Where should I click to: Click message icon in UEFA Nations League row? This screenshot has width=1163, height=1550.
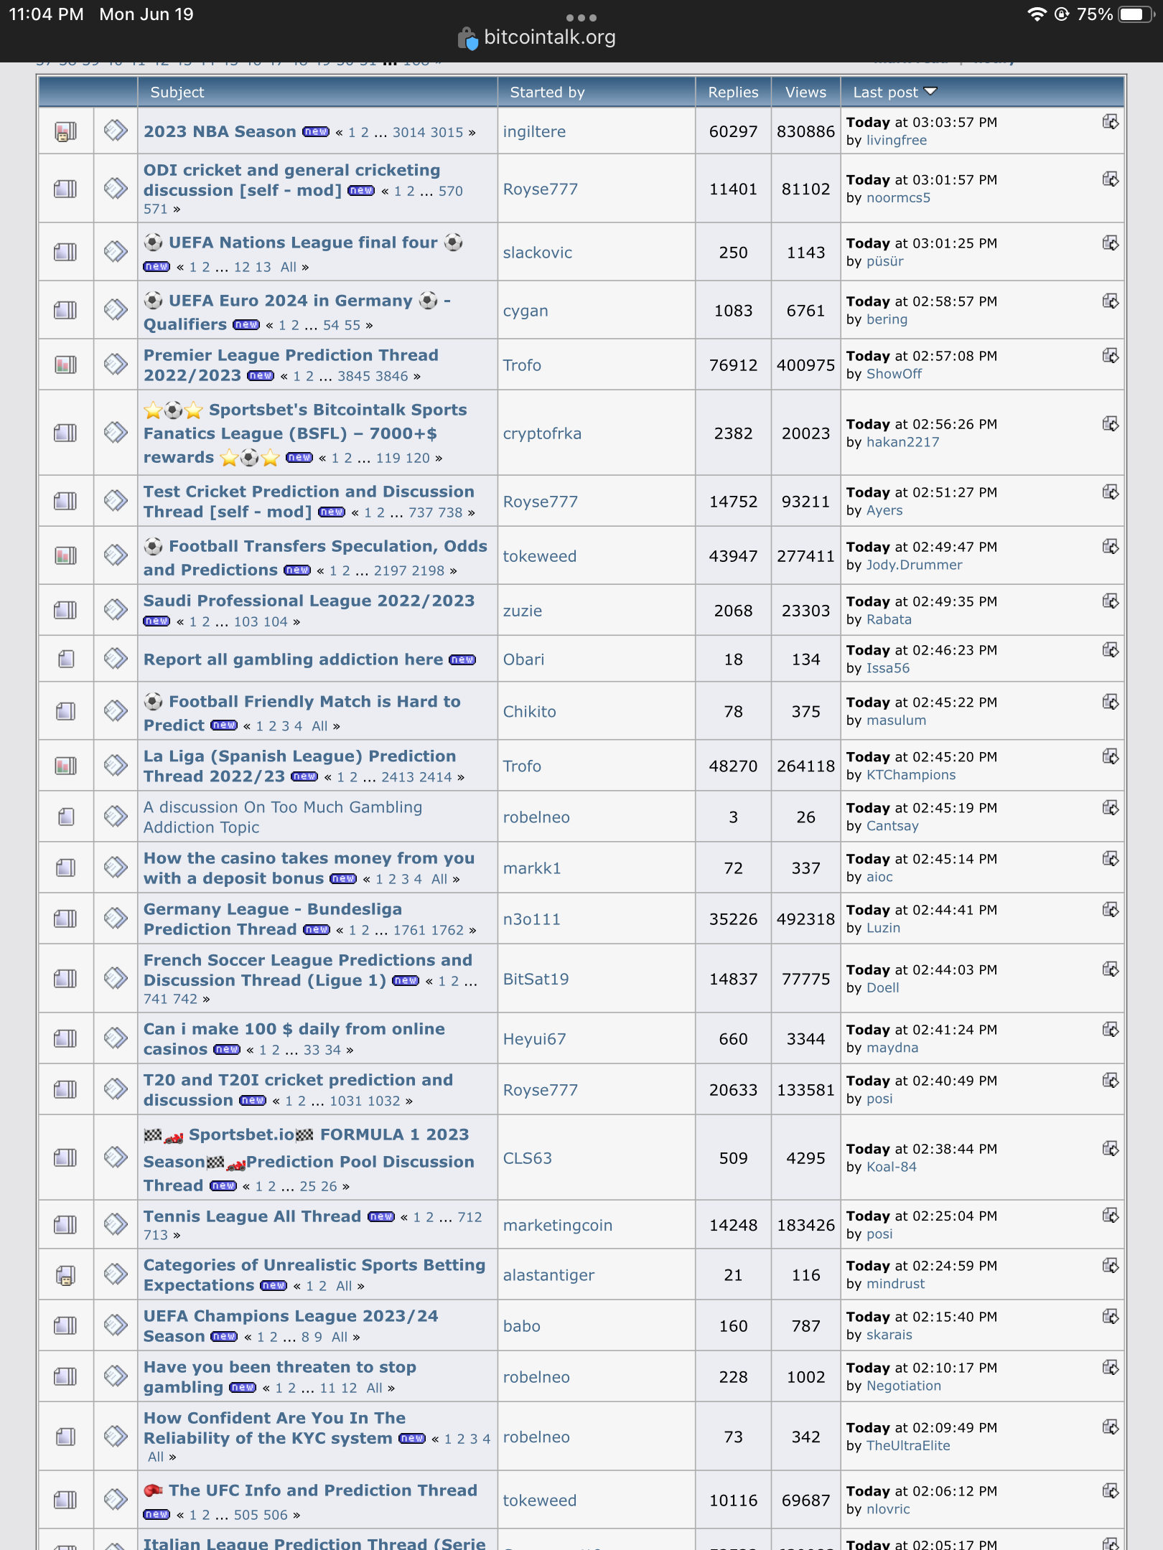pos(116,252)
